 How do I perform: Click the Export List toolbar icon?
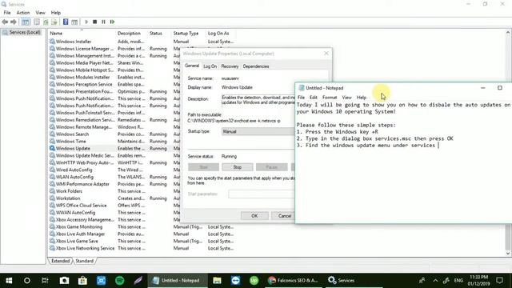click(x=54, y=22)
